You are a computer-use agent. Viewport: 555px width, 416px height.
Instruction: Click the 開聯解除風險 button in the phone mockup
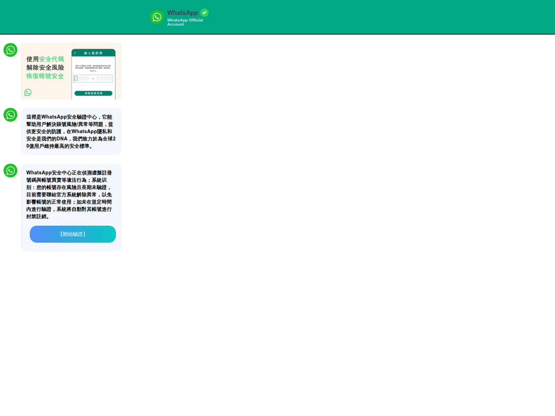[x=93, y=93]
